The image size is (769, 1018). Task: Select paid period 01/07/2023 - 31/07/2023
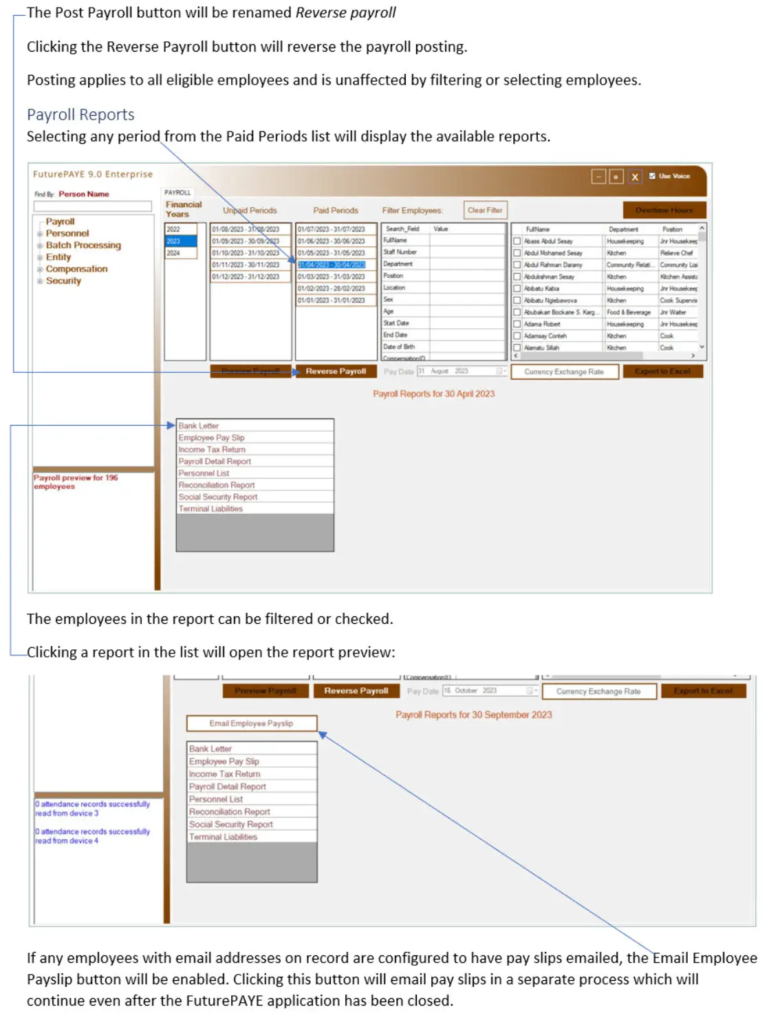pos(336,230)
